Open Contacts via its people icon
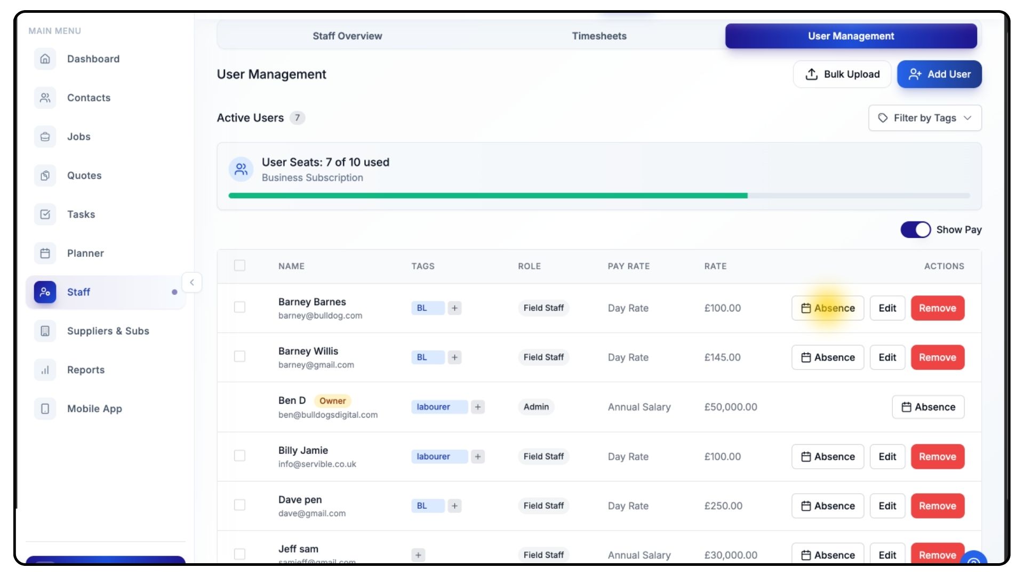This screenshot has width=1024, height=576. coord(45,98)
